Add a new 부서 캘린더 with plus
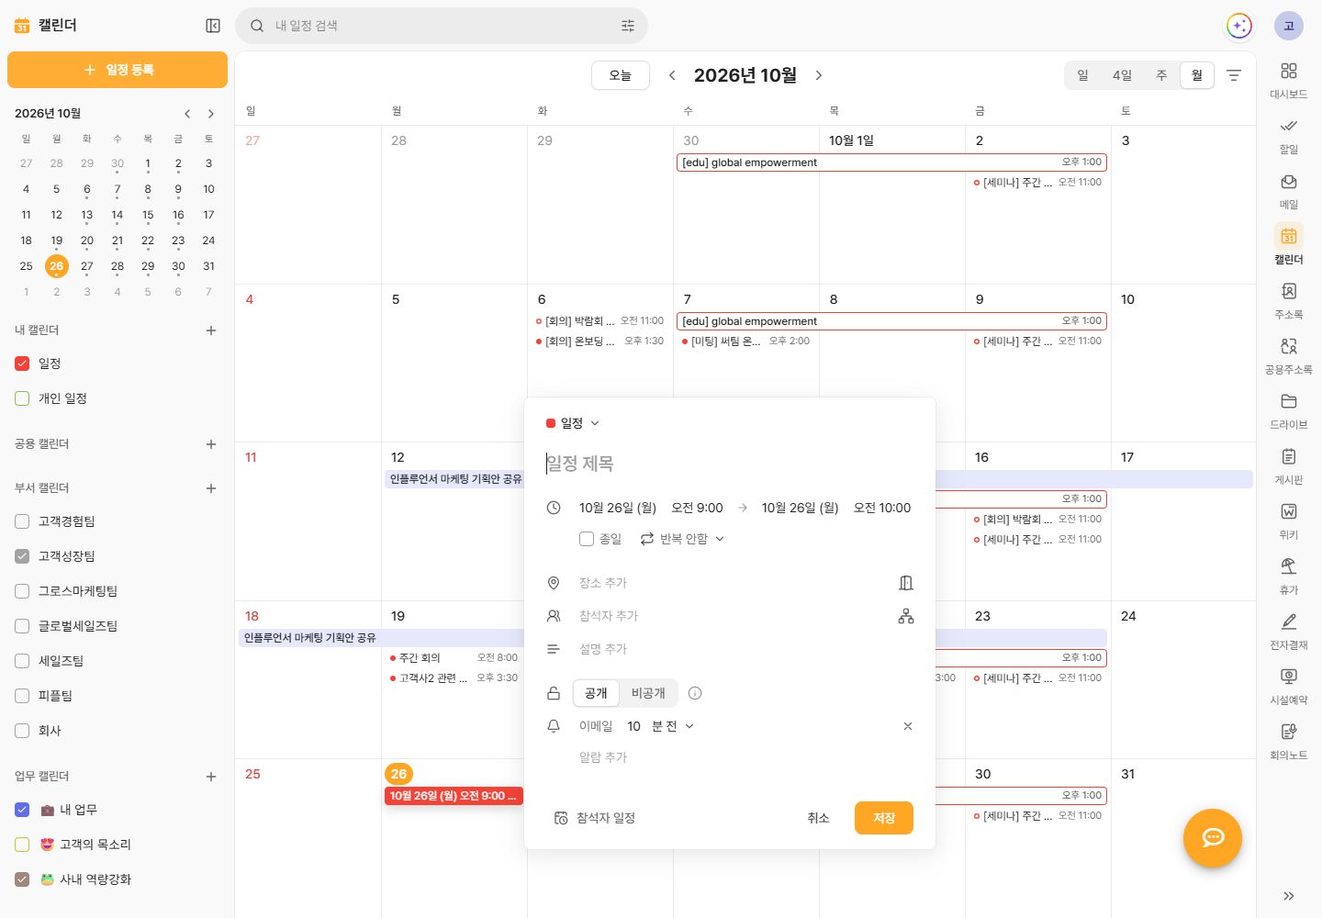Screen dimensions: 1322x918 211,488
